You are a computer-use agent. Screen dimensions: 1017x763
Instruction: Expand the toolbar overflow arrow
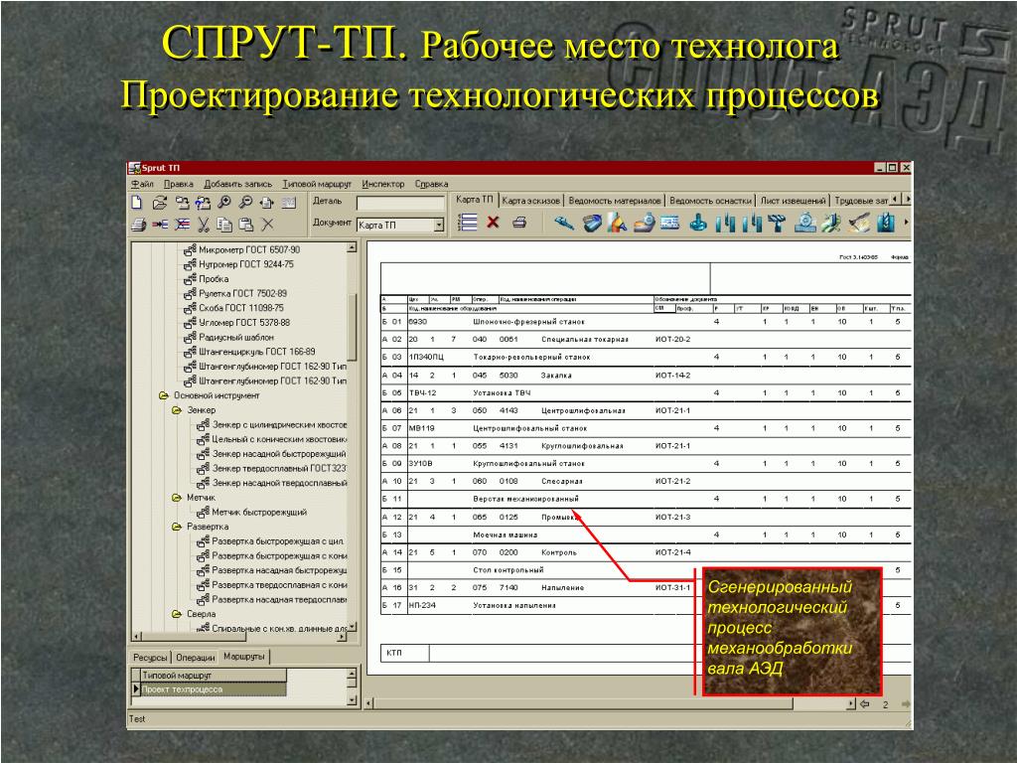(x=906, y=223)
